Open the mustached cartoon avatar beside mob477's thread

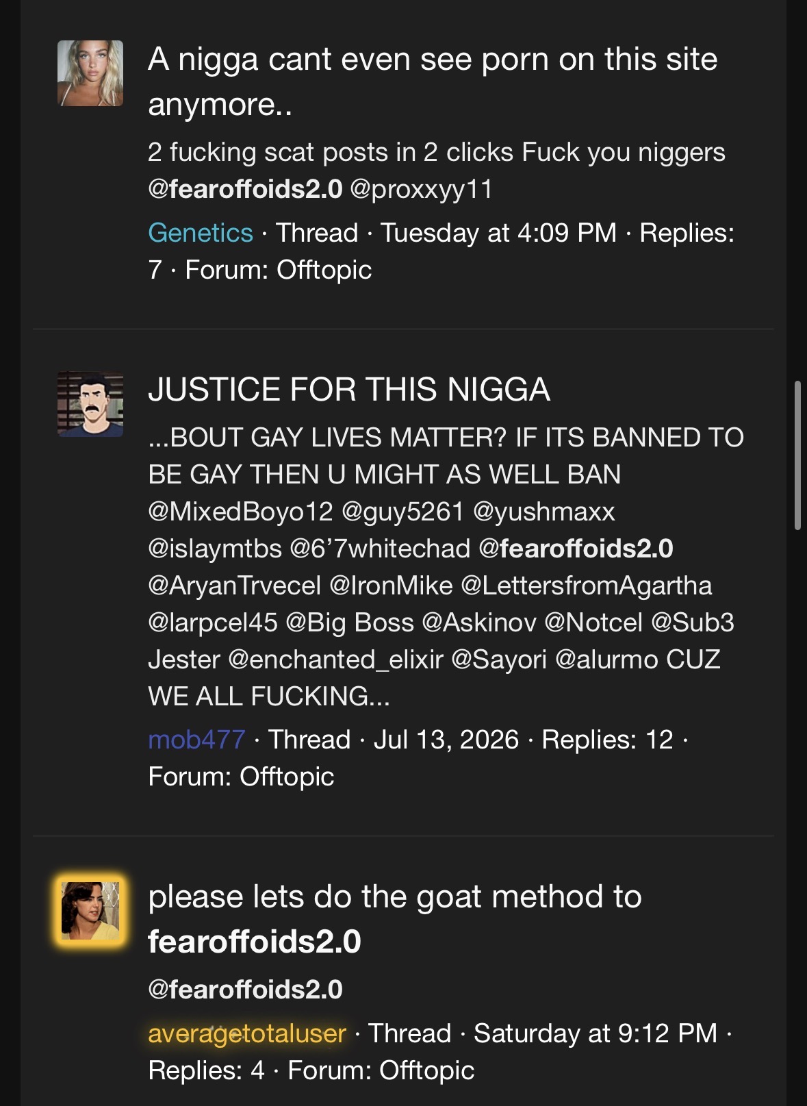pyautogui.click(x=90, y=404)
